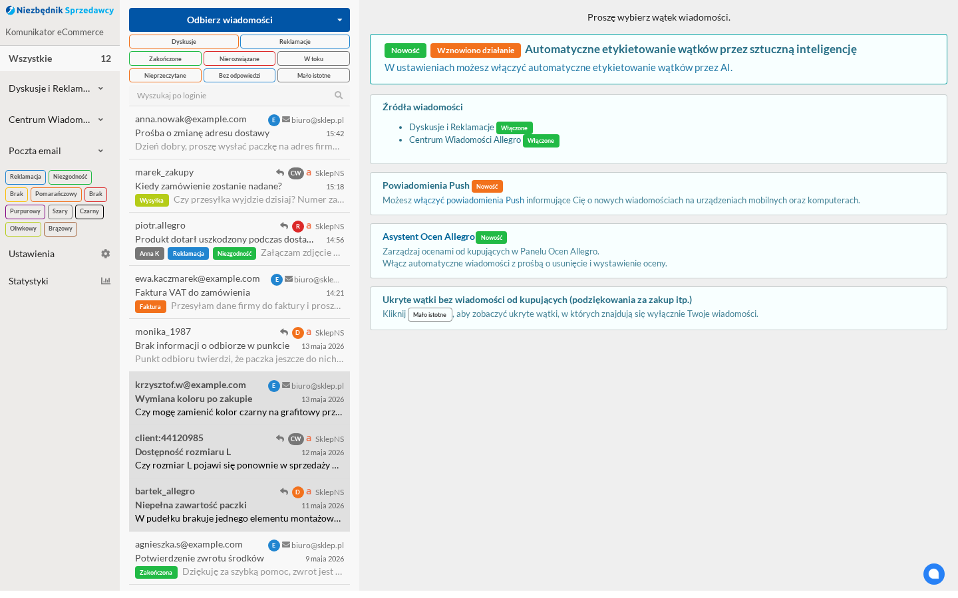The height and width of the screenshot is (598, 958).
Task: Click Zakończona tag in agnieszka.s row
Action: pyautogui.click(x=156, y=573)
